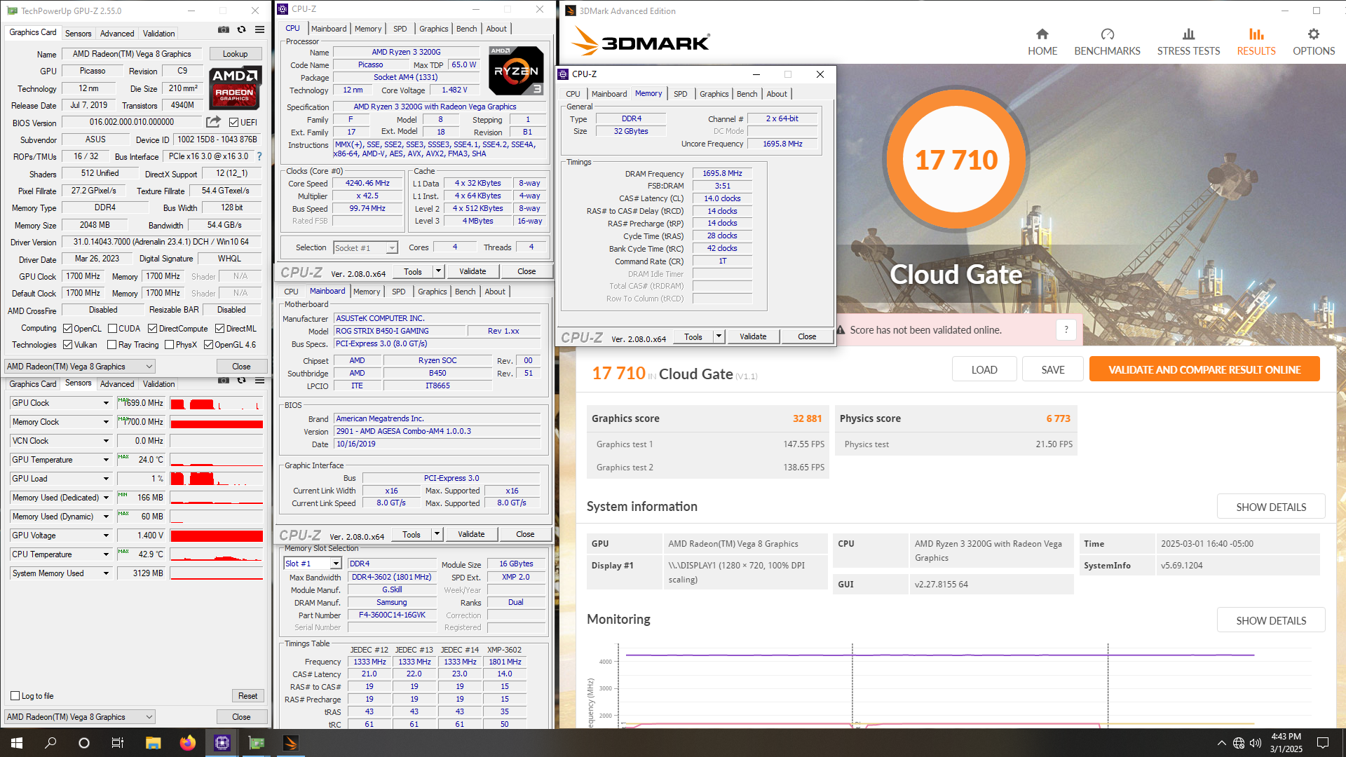
Task: Toggle OpenCL checkbox
Action: (68, 328)
